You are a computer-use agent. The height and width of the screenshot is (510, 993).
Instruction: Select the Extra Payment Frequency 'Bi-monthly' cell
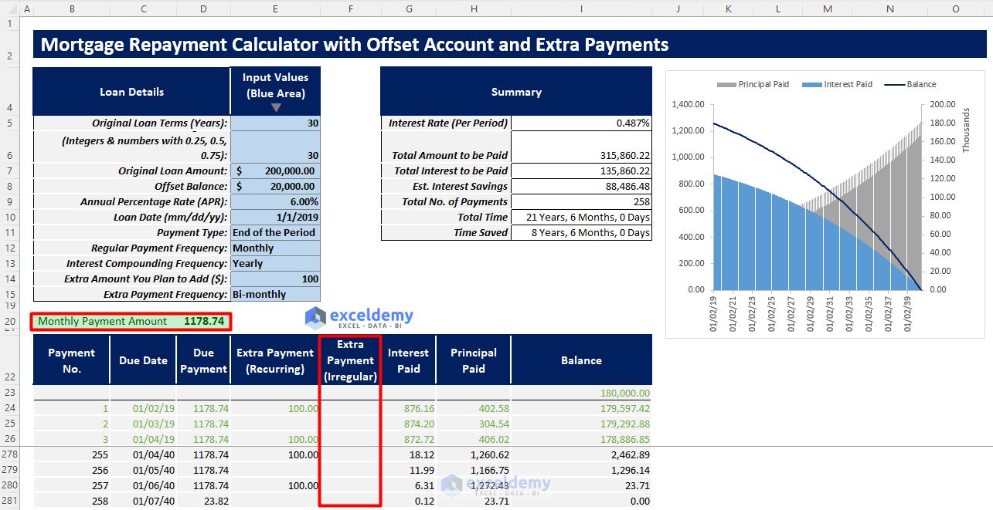point(275,294)
